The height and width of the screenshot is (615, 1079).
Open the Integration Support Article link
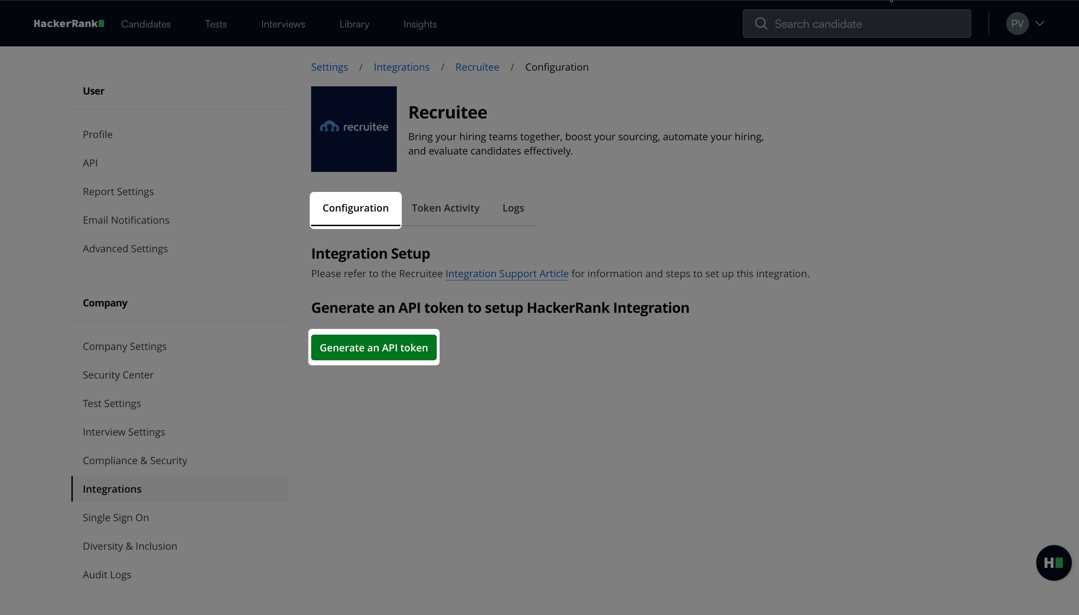tap(507, 273)
